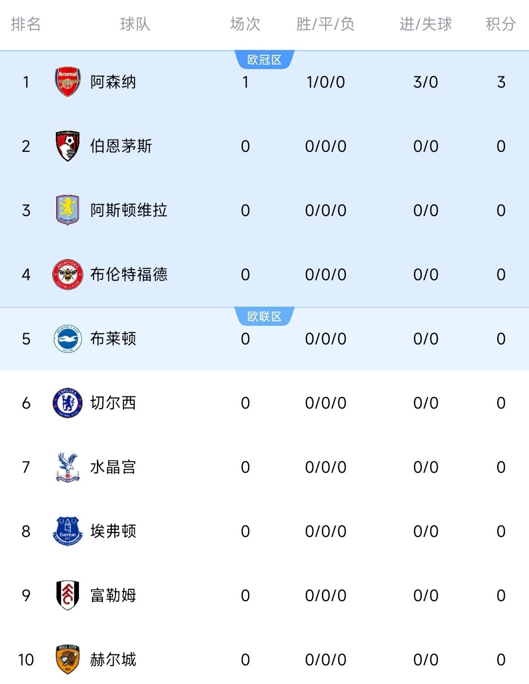Open team page for 阿森纳
The image size is (529, 684).
pyautogui.click(x=113, y=82)
